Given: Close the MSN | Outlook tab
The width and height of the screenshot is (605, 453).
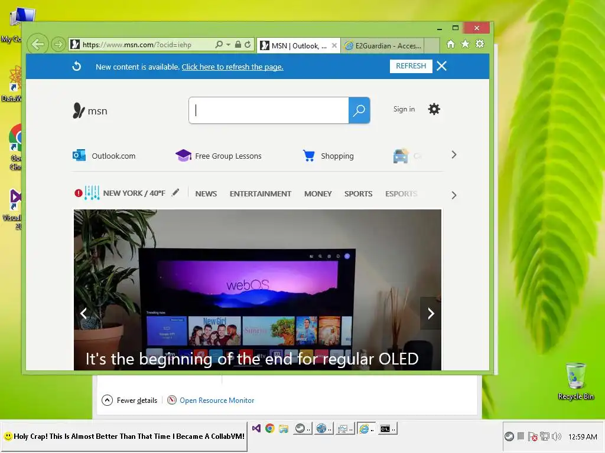Looking at the screenshot, I should [334, 45].
